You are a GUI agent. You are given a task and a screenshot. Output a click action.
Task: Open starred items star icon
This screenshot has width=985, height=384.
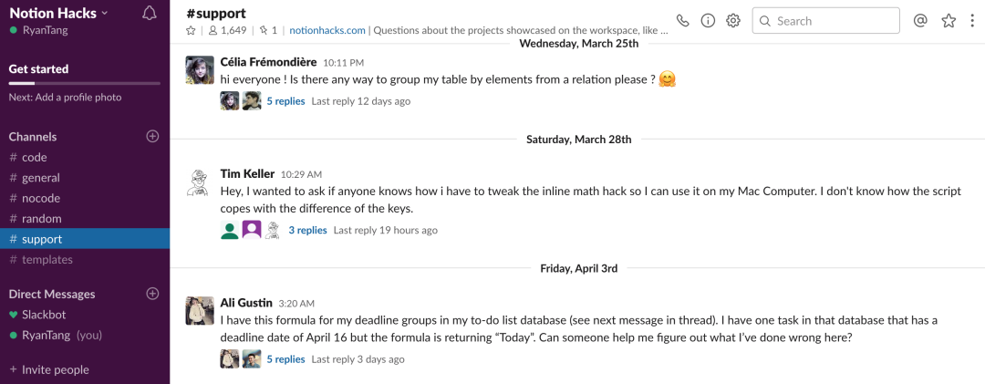click(x=949, y=21)
